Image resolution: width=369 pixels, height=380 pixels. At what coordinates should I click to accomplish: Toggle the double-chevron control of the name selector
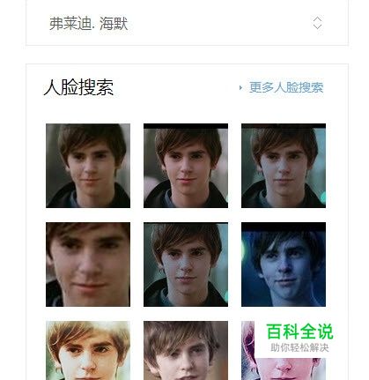pos(317,23)
